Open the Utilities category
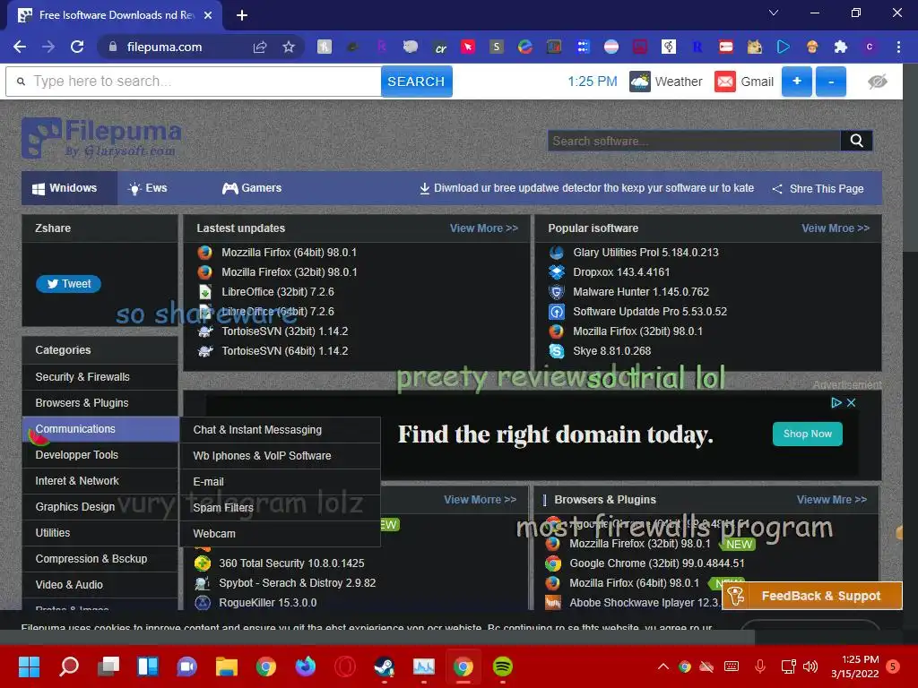The image size is (918, 688). coord(100,533)
